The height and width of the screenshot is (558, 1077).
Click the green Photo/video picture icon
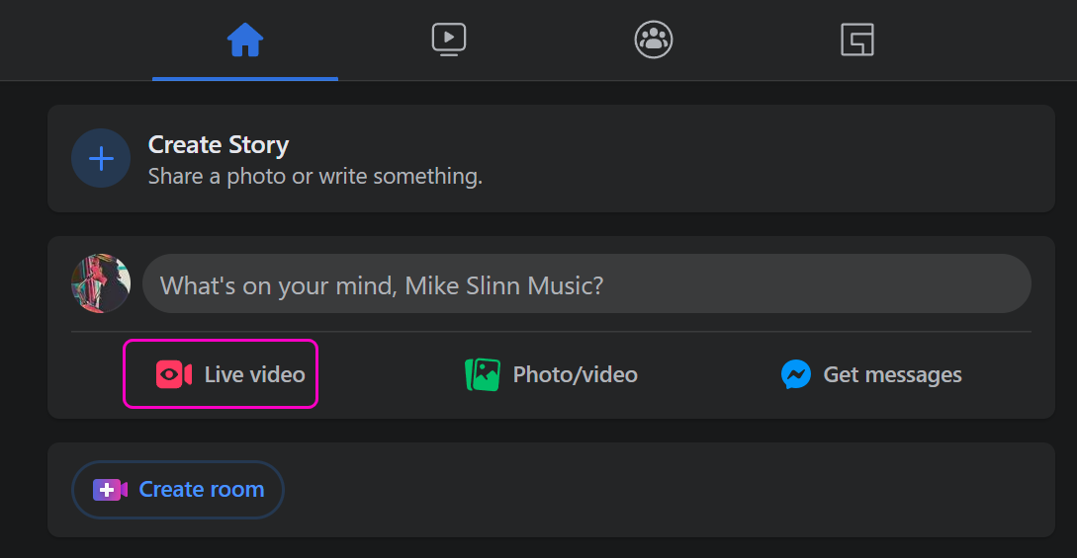tap(483, 375)
